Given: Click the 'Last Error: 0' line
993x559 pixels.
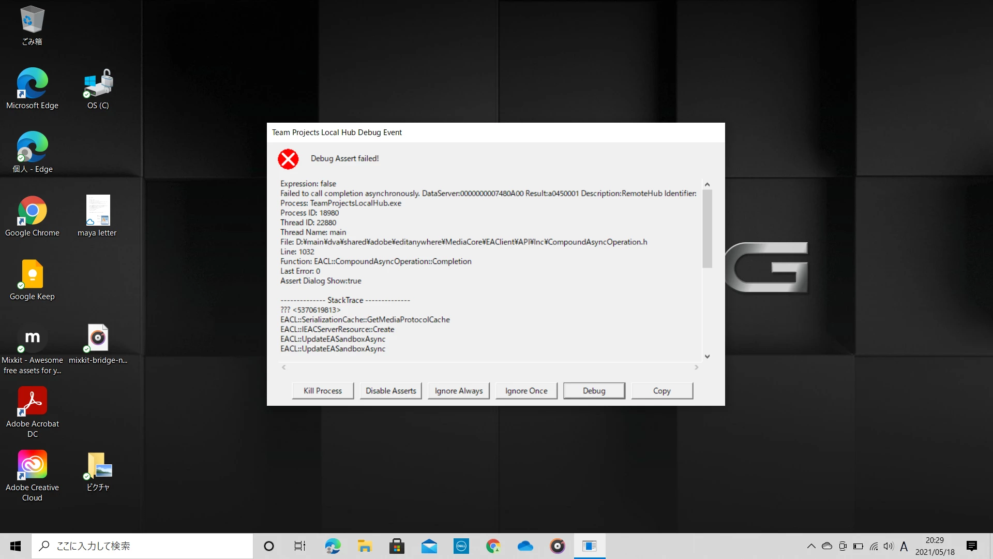Looking at the screenshot, I should 300,271.
